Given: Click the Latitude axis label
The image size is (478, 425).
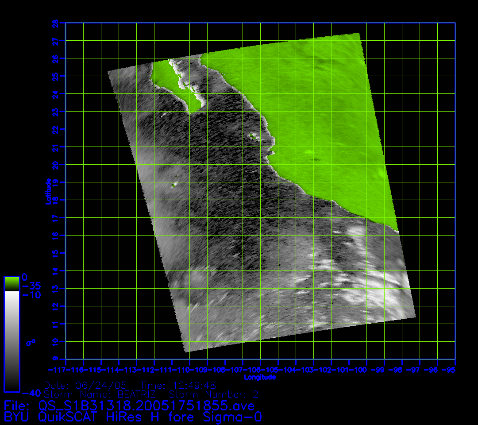Looking at the screenshot, I should pos(47,191).
